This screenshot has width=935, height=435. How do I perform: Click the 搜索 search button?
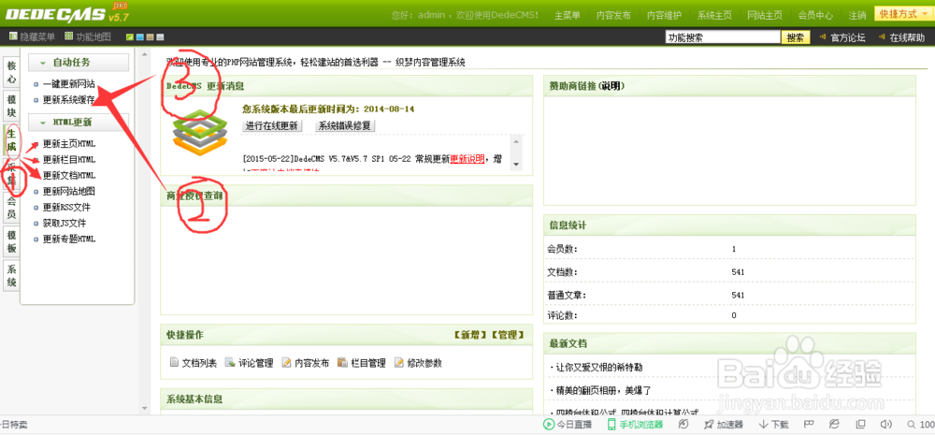click(x=796, y=37)
